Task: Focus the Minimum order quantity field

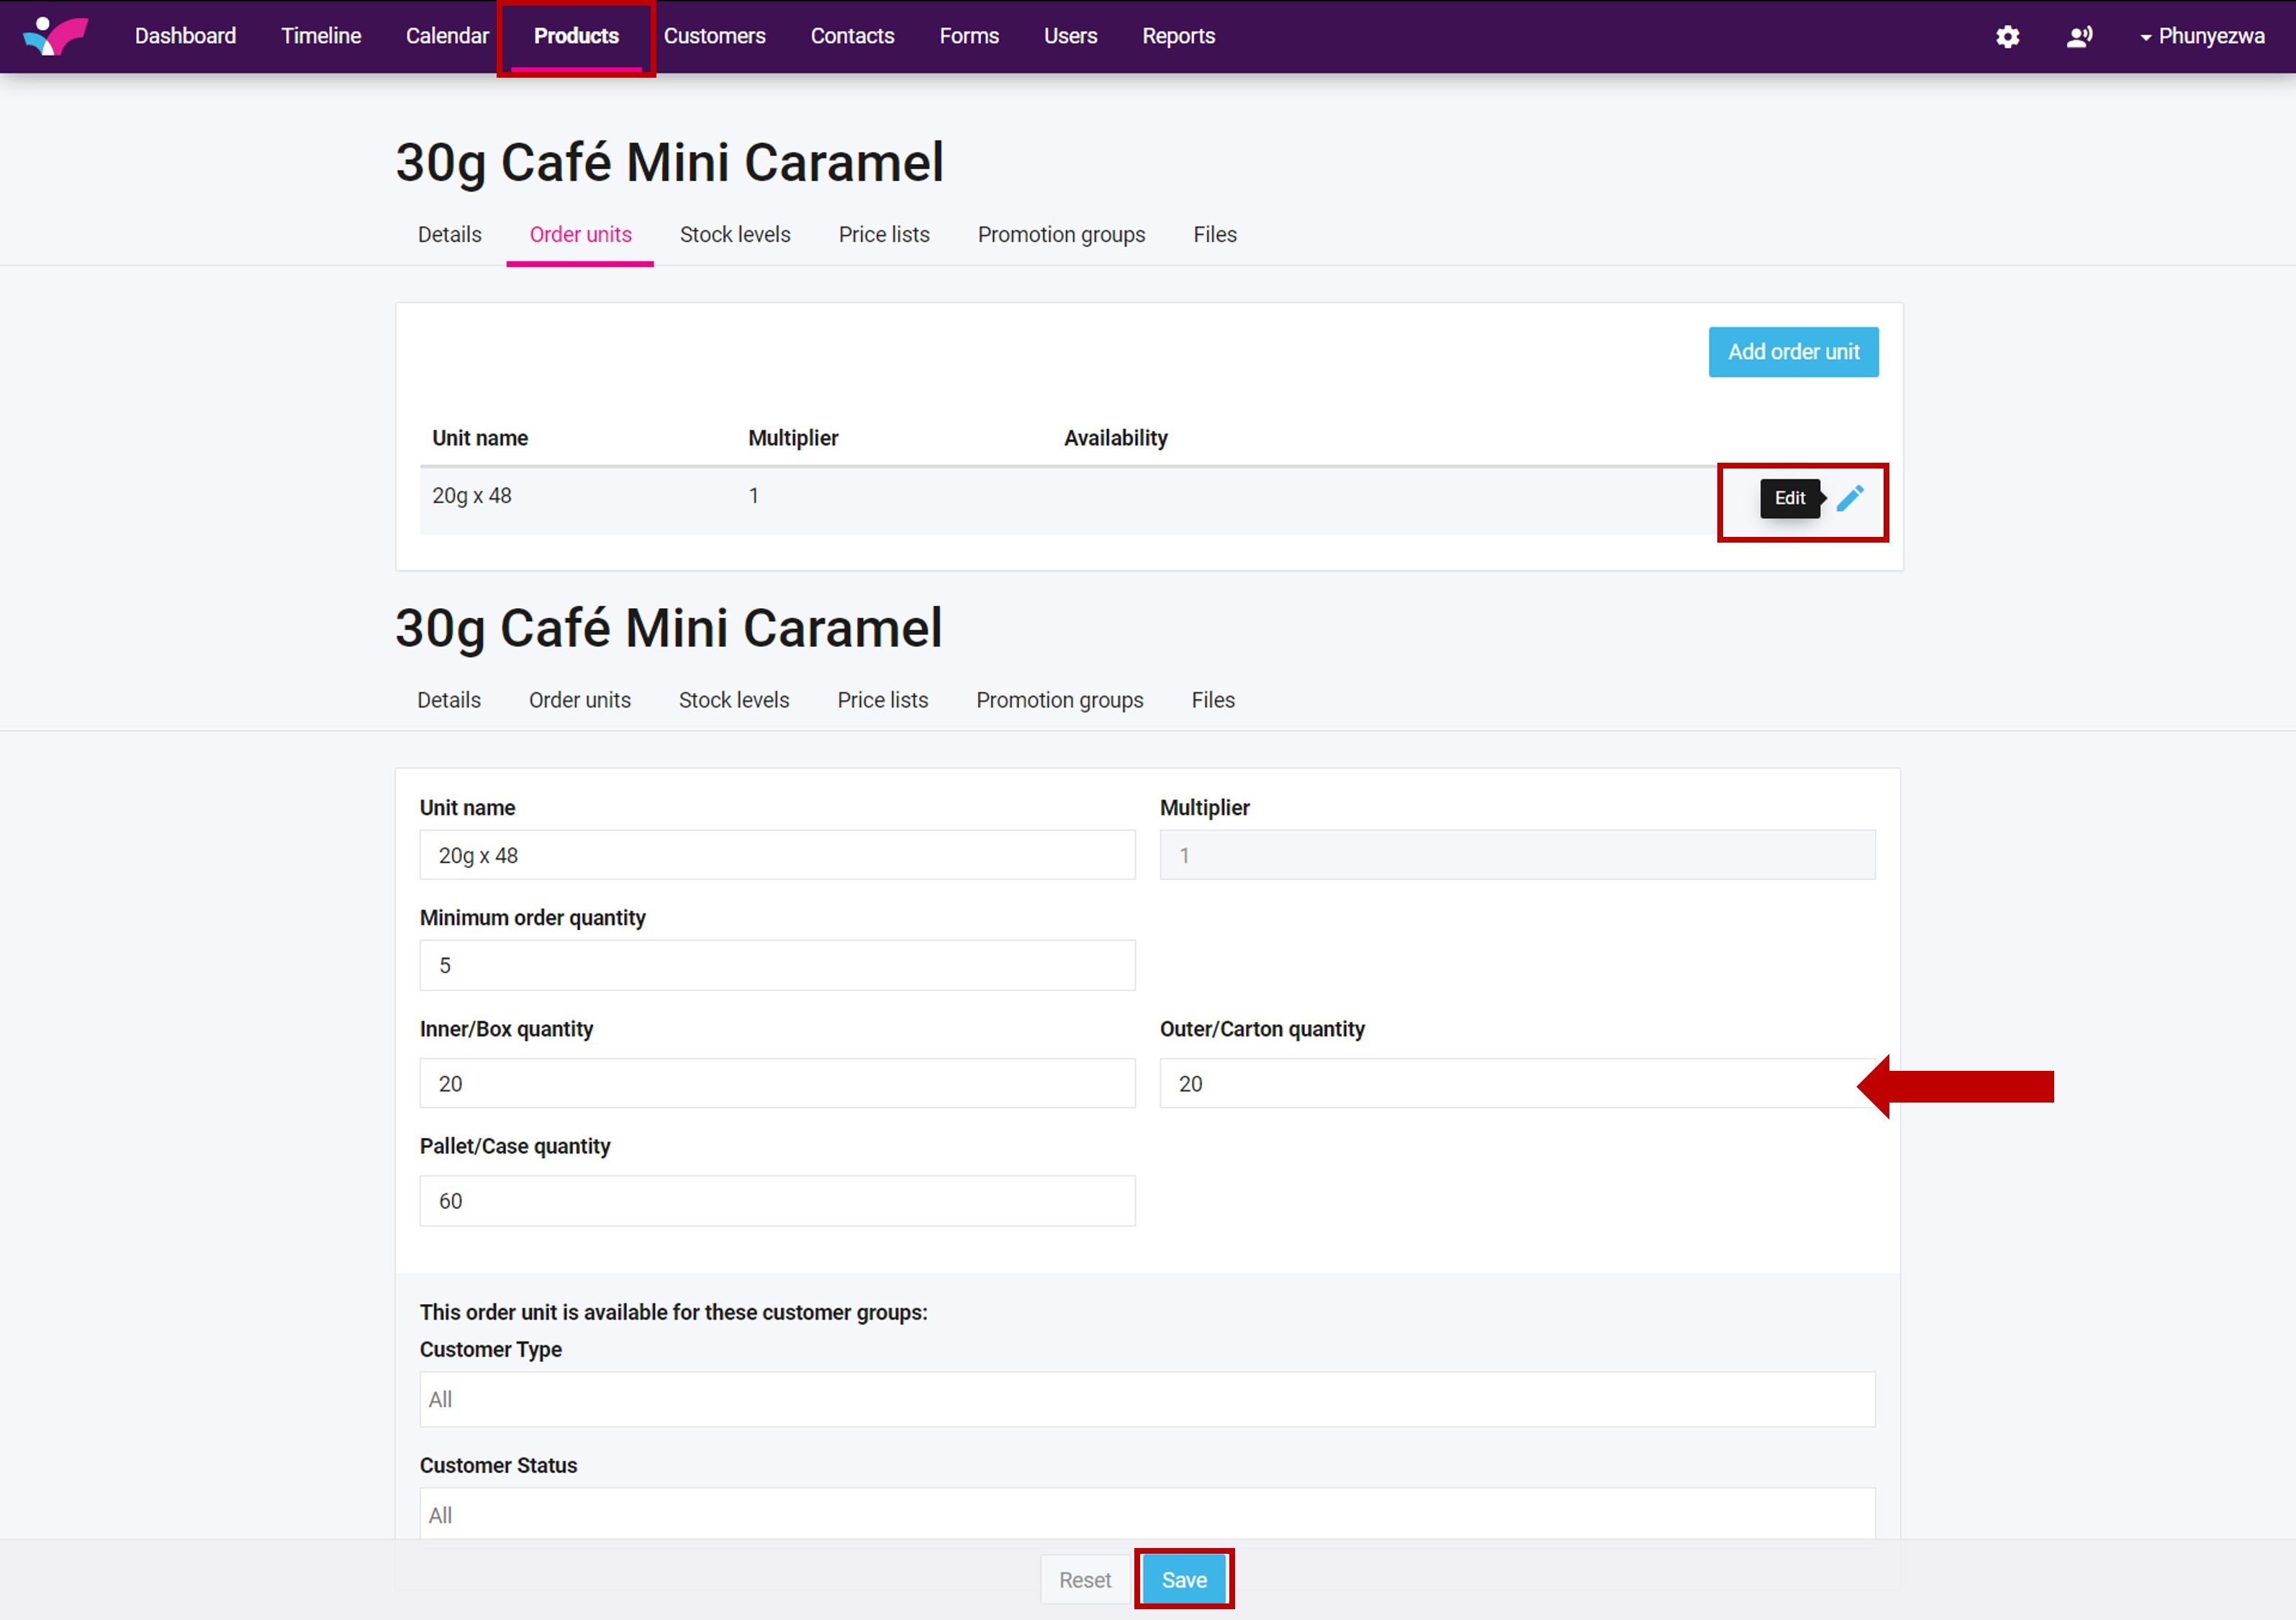Action: (777, 965)
